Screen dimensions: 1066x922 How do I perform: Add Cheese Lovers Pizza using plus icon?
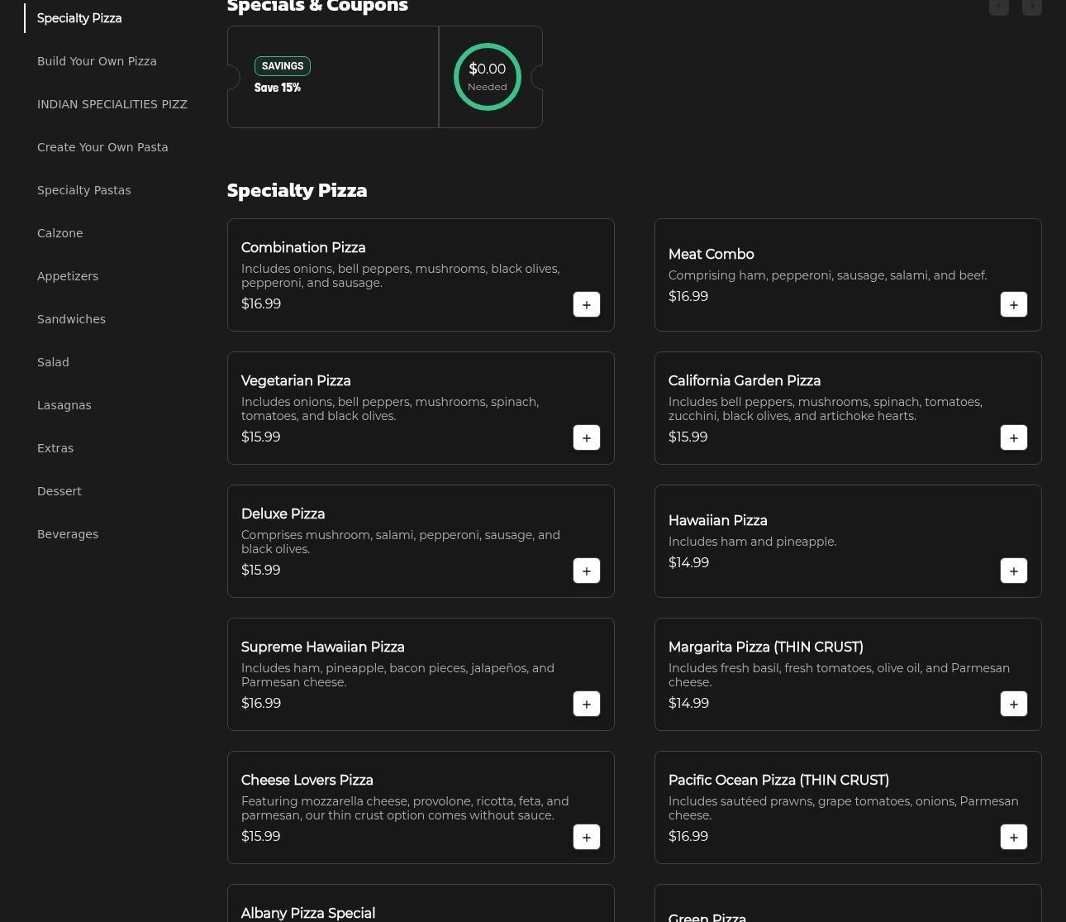(587, 837)
